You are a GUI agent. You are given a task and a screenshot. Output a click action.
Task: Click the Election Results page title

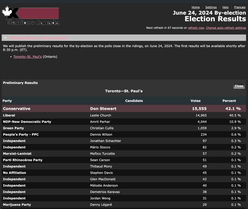(x=215, y=19)
